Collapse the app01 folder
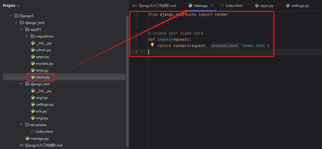Viewport: 322px width, 149px height. (x=21, y=30)
